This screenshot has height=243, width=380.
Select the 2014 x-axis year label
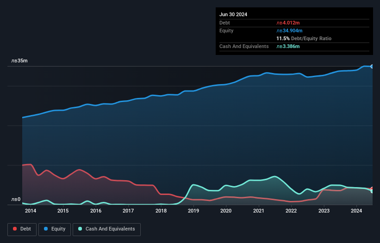[31, 211]
